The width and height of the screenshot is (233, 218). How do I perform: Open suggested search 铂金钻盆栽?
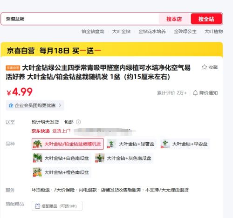click(x=93, y=32)
